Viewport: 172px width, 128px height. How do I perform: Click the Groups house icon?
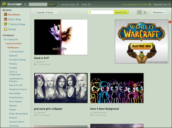6,29
